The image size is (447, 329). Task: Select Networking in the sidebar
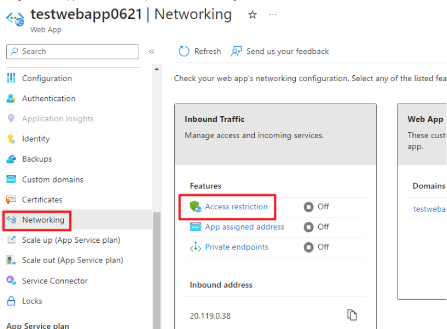coord(43,220)
